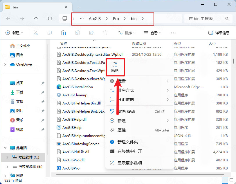Viewport: 236px width, 184px height.
Task: Refresh the bin folder view
Action: pos(50,19)
